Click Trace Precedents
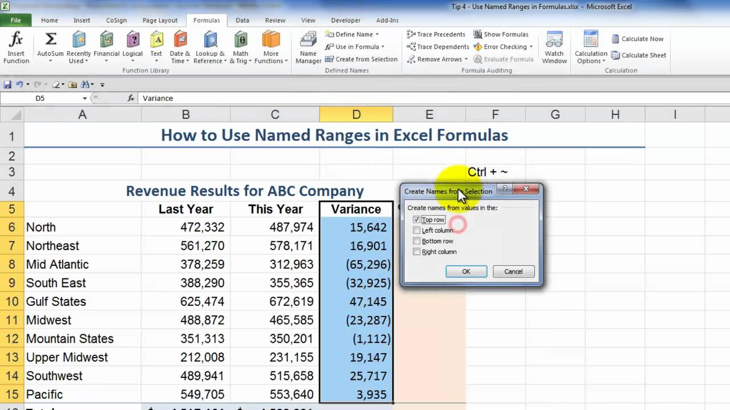This screenshot has height=410, width=730. [x=436, y=34]
